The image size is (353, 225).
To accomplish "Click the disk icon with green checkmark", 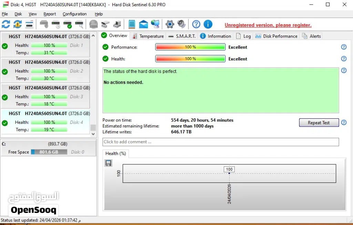I will [68, 24].
